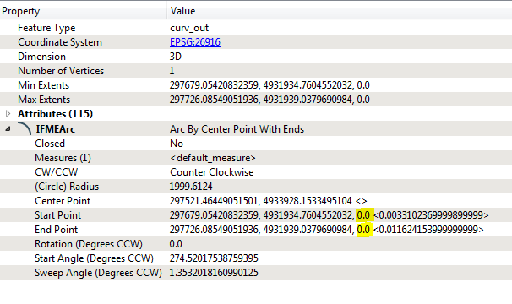Select the Number of Vertices label
Viewport: 512px width, 304px height.
(61, 71)
